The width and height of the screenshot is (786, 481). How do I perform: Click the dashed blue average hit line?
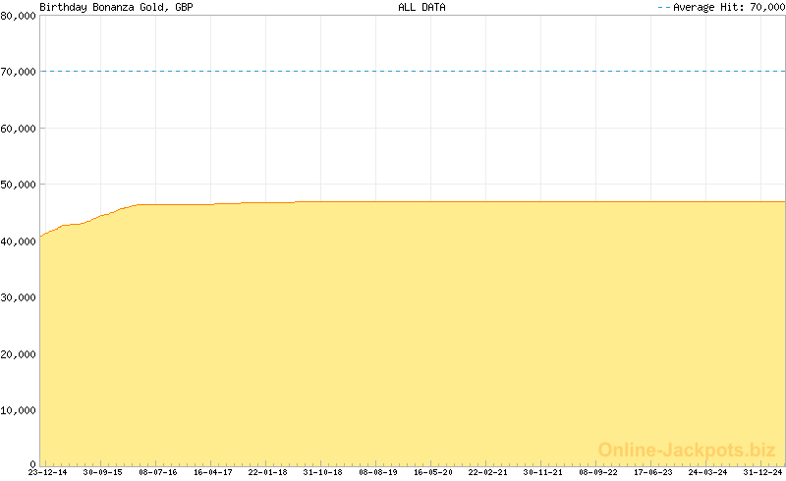pyautogui.click(x=413, y=71)
